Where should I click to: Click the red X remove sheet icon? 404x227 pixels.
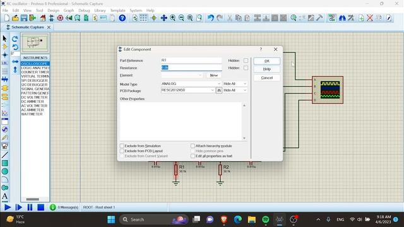(370, 18)
